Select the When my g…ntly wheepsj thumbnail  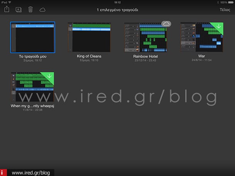(32, 86)
